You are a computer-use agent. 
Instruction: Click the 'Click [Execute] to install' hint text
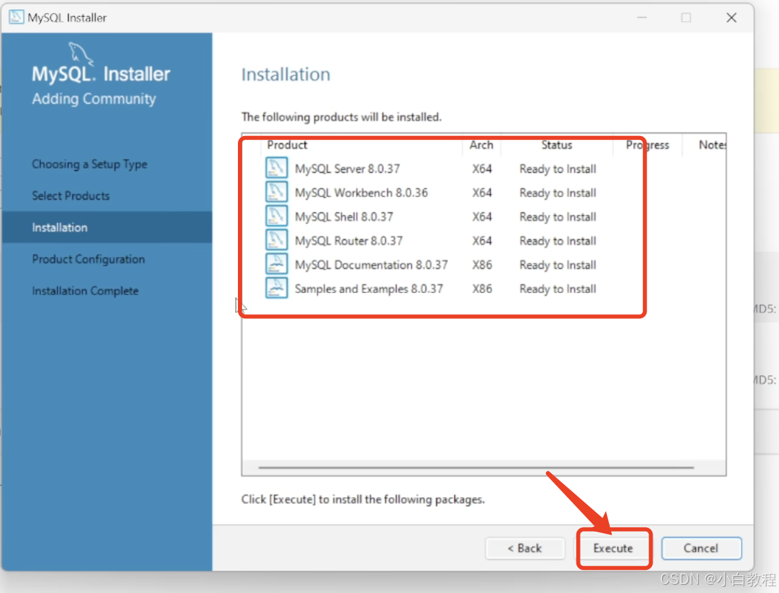tap(363, 499)
